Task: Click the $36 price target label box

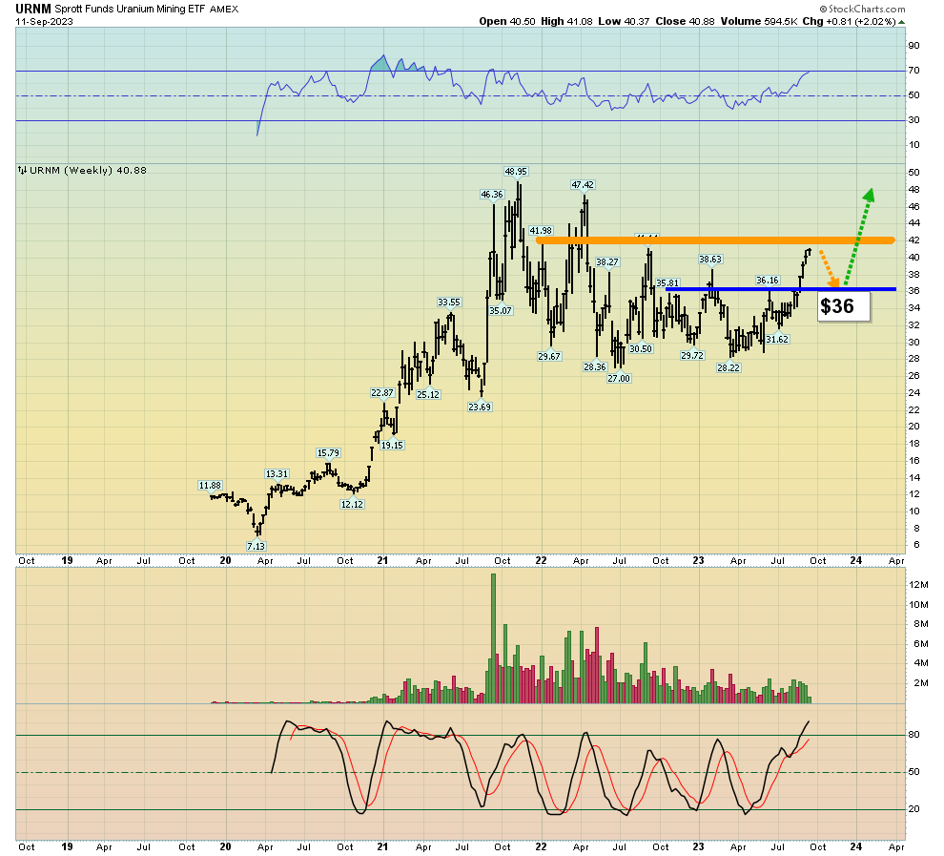Action: 843,306
